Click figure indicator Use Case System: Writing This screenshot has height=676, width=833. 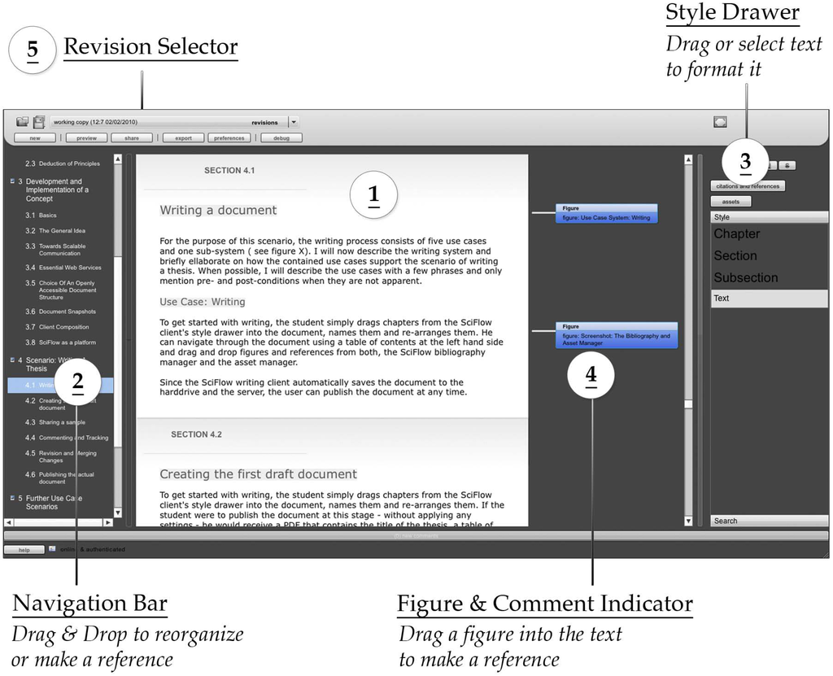[x=606, y=213]
